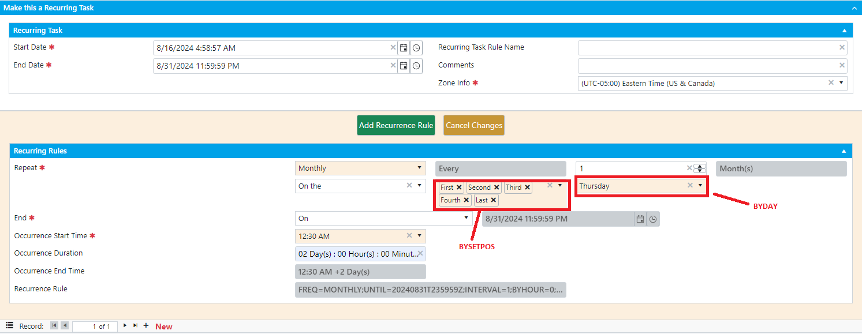Open the record list view icon

pyautogui.click(x=10, y=326)
